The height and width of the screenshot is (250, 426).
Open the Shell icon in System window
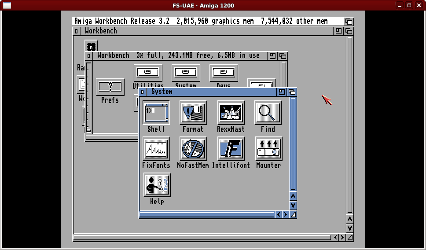tap(156, 113)
